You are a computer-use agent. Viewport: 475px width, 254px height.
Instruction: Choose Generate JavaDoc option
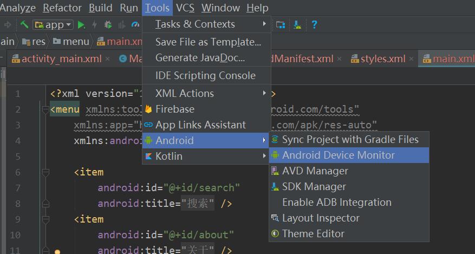point(206,57)
